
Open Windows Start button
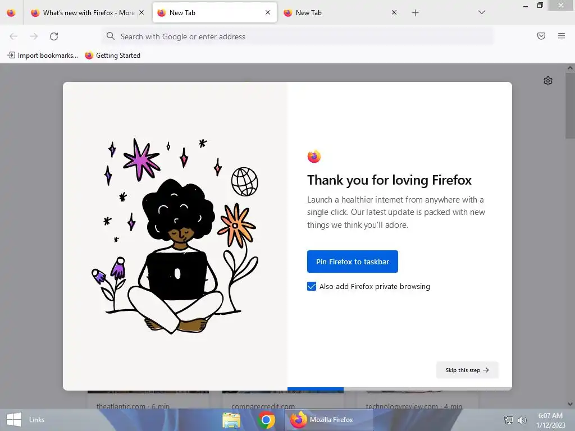coord(14,420)
